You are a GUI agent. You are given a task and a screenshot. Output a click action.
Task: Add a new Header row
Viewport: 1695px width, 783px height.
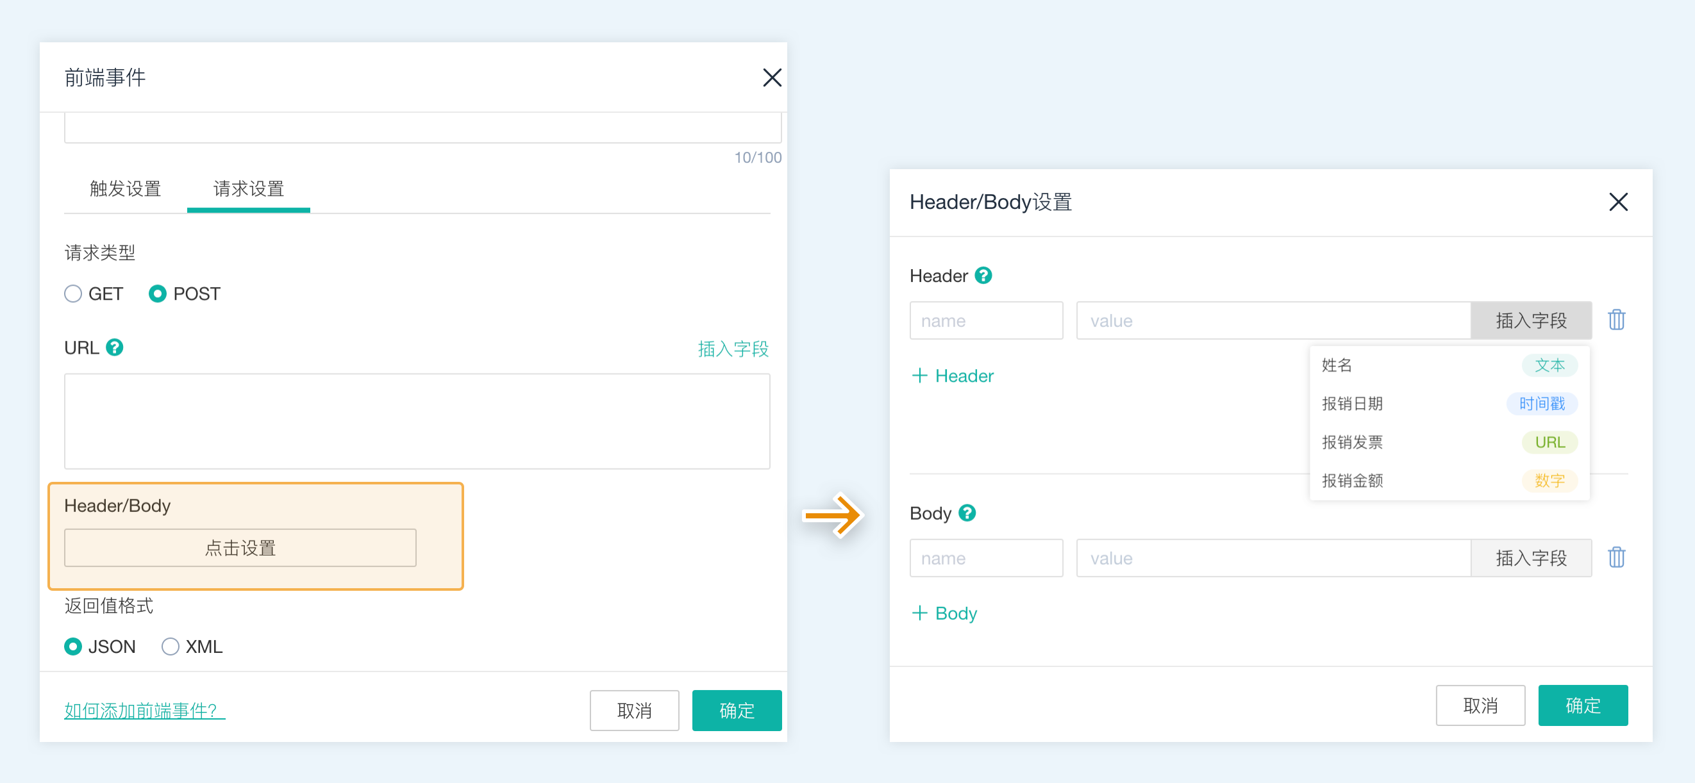(x=952, y=376)
